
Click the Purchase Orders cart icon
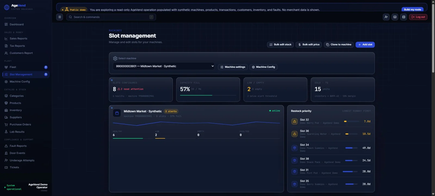pyautogui.click(x=6, y=124)
